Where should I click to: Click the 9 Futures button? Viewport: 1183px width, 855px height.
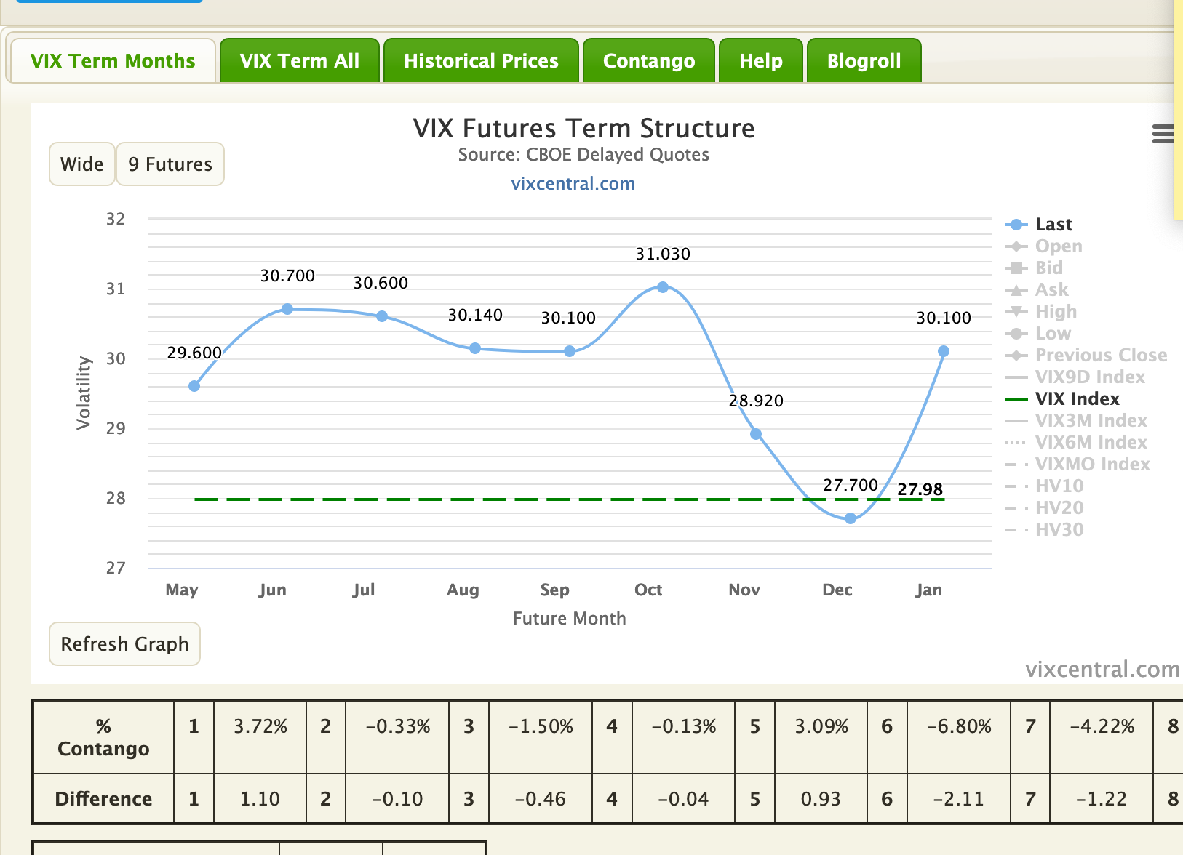(x=170, y=164)
